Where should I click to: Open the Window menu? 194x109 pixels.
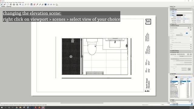click(x=20, y=2)
